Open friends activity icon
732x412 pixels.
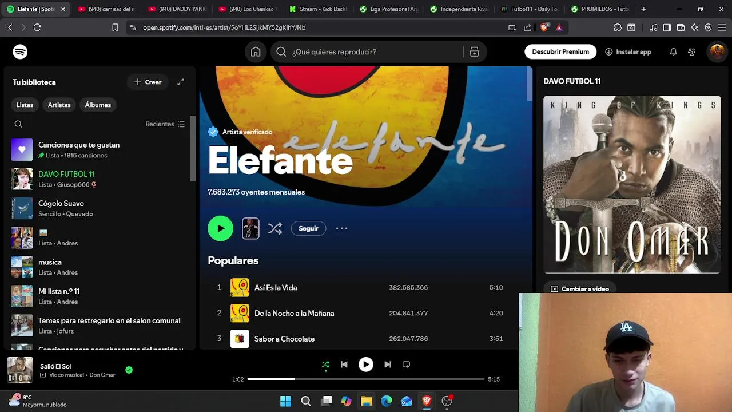[691, 52]
